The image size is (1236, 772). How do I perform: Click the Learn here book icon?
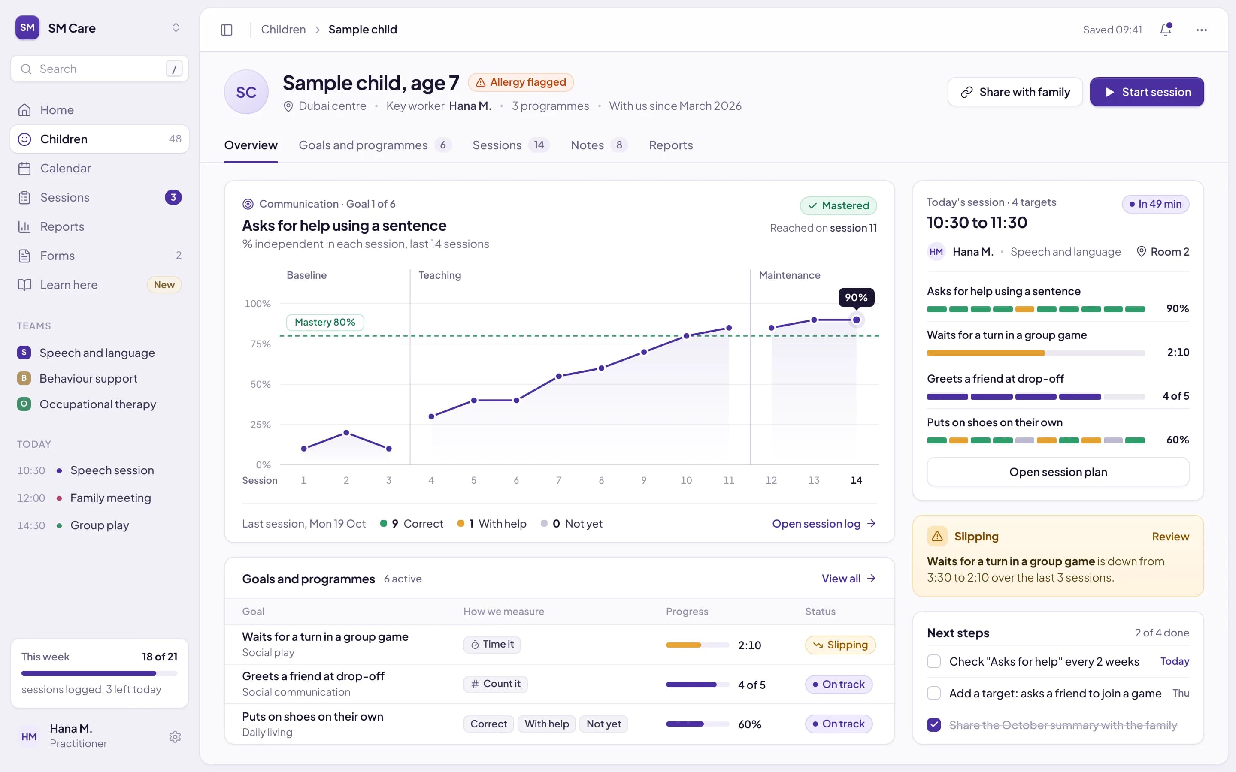coord(24,284)
